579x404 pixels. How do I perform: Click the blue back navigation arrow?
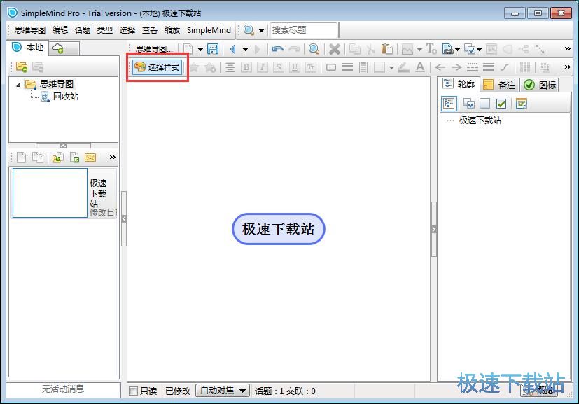232,49
